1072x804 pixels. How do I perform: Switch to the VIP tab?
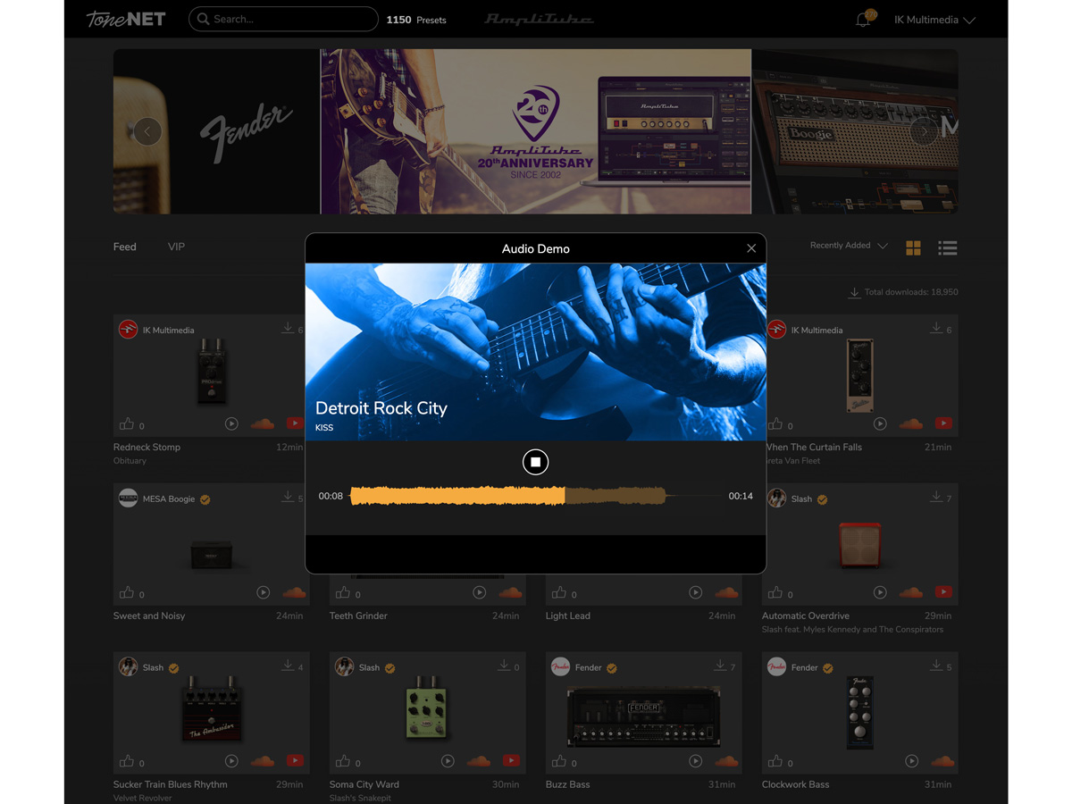click(x=177, y=247)
